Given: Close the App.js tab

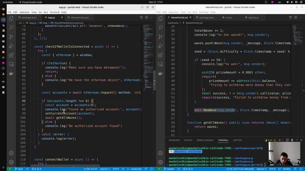Looking at the screenshot, I should pos(62,18).
